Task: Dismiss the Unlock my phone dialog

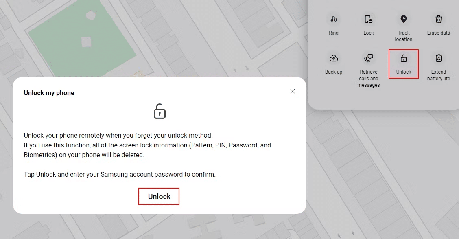Action: click(293, 91)
